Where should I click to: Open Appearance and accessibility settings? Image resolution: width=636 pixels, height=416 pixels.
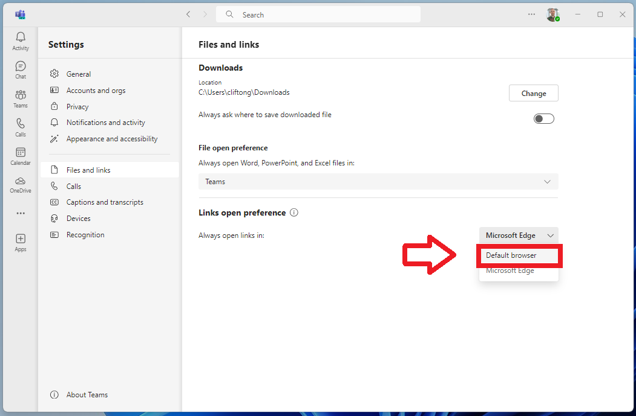point(110,138)
